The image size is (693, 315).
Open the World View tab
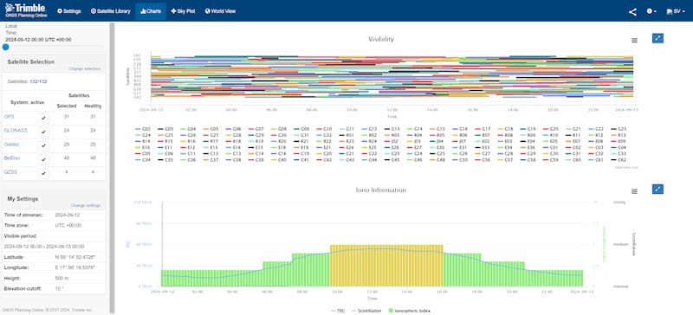[x=220, y=11]
